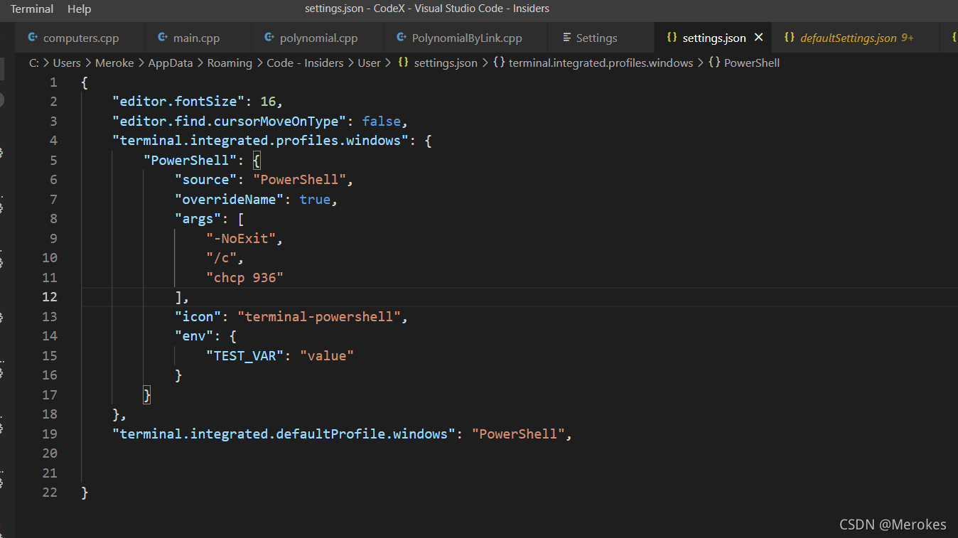Image resolution: width=958 pixels, height=538 pixels.
Task: Click the "terminal.integrated.defaultProfile.windows" key
Action: (x=283, y=434)
